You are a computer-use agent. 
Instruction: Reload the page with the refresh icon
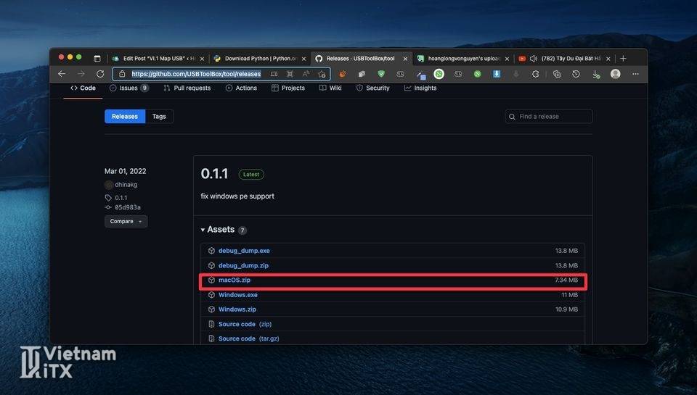click(x=100, y=74)
